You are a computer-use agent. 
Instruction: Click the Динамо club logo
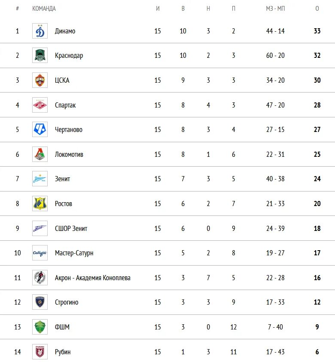[x=40, y=31]
